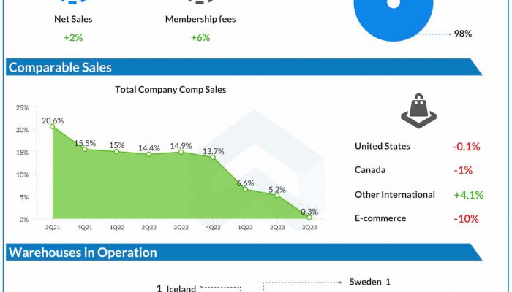This screenshot has width=512, height=292.
Task: Select the 4Q22 data point marker at 13.7%
Action: point(214,157)
